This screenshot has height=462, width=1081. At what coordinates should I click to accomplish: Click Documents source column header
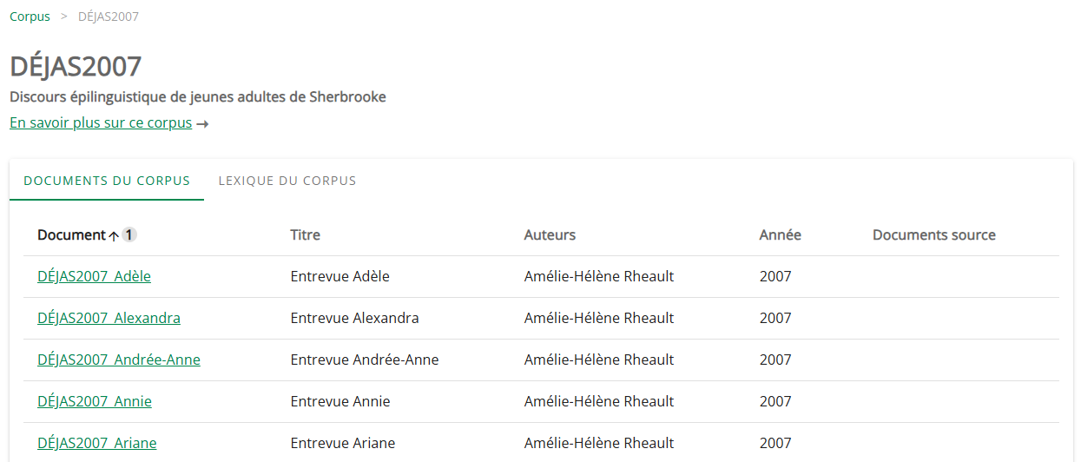(x=933, y=234)
